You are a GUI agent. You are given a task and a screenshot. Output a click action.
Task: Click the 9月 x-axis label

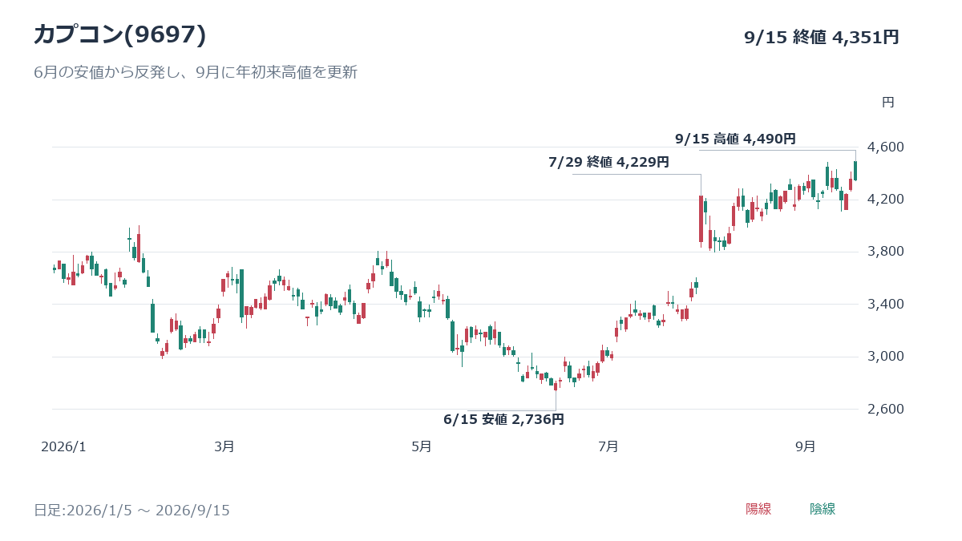pyautogui.click(x=805, y=446)
